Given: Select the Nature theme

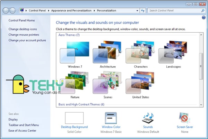Looking at the screenshot, I should click(75, 85).
